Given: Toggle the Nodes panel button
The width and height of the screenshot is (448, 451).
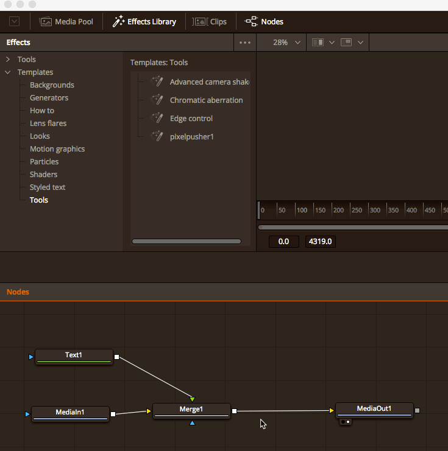Looking at the screenshot, I should tap(264, 21).
